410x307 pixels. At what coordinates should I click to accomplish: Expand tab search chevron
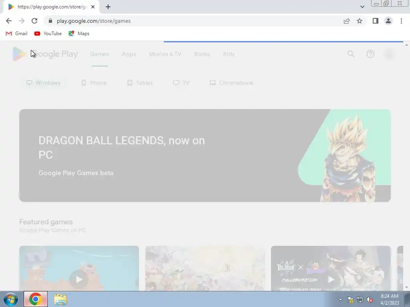click(362, 7)
